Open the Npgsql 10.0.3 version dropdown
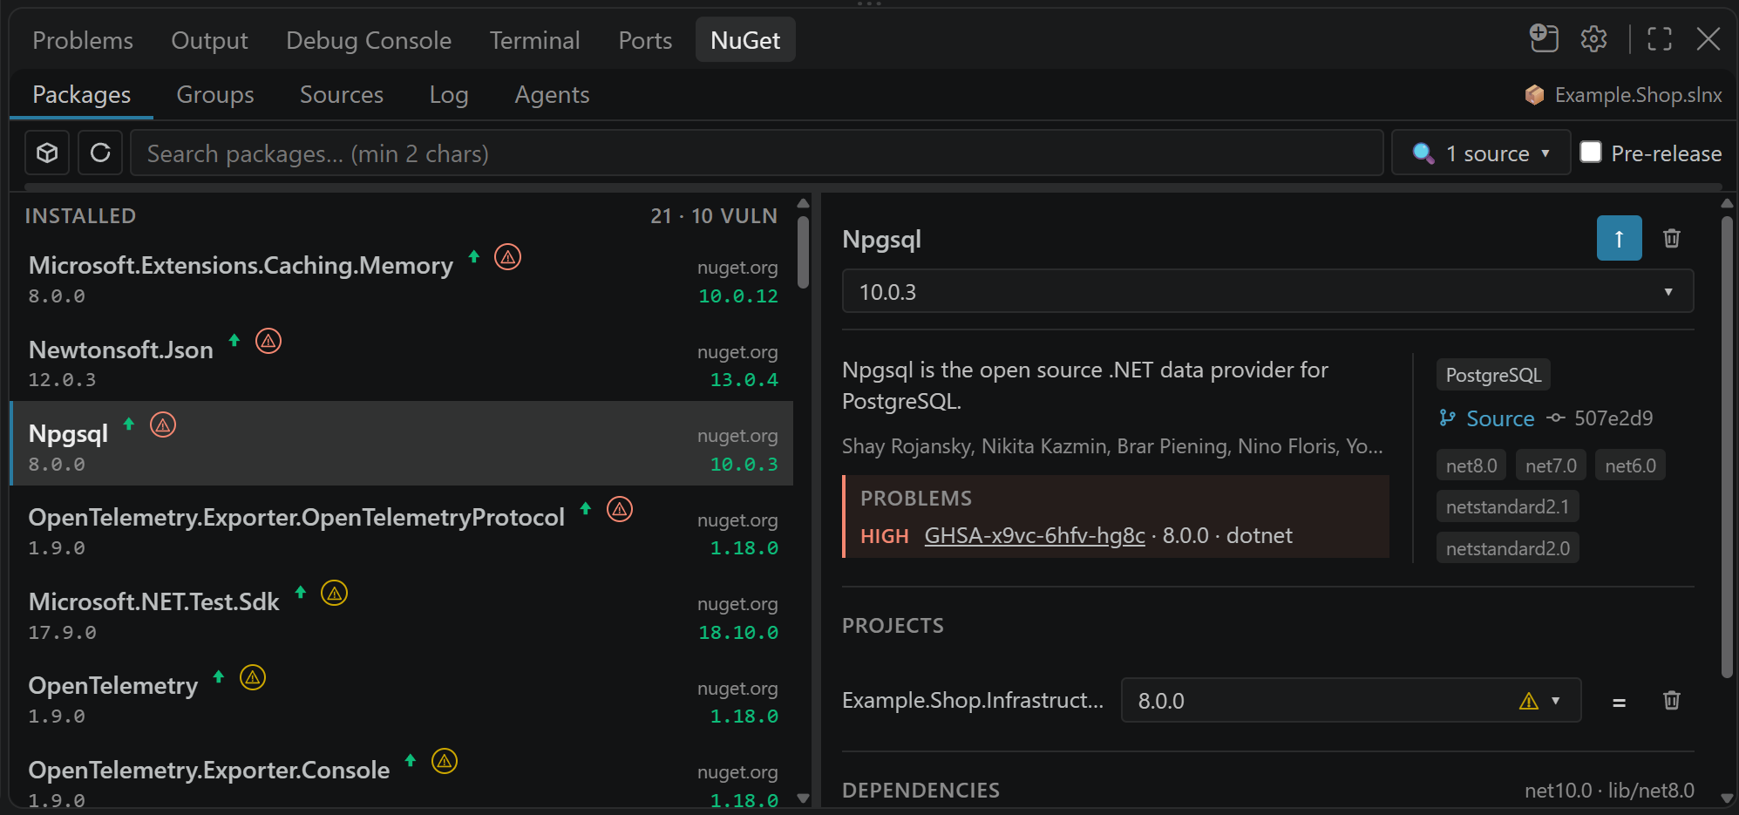Screen dimensions: 1739x815 pos(1267,291)
